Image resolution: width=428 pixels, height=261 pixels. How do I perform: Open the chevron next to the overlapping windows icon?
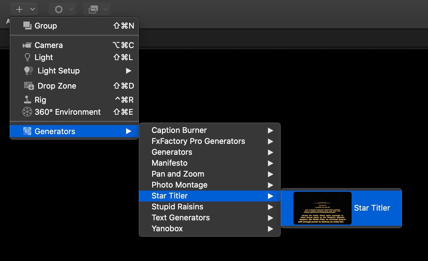[x=105, y=9]
